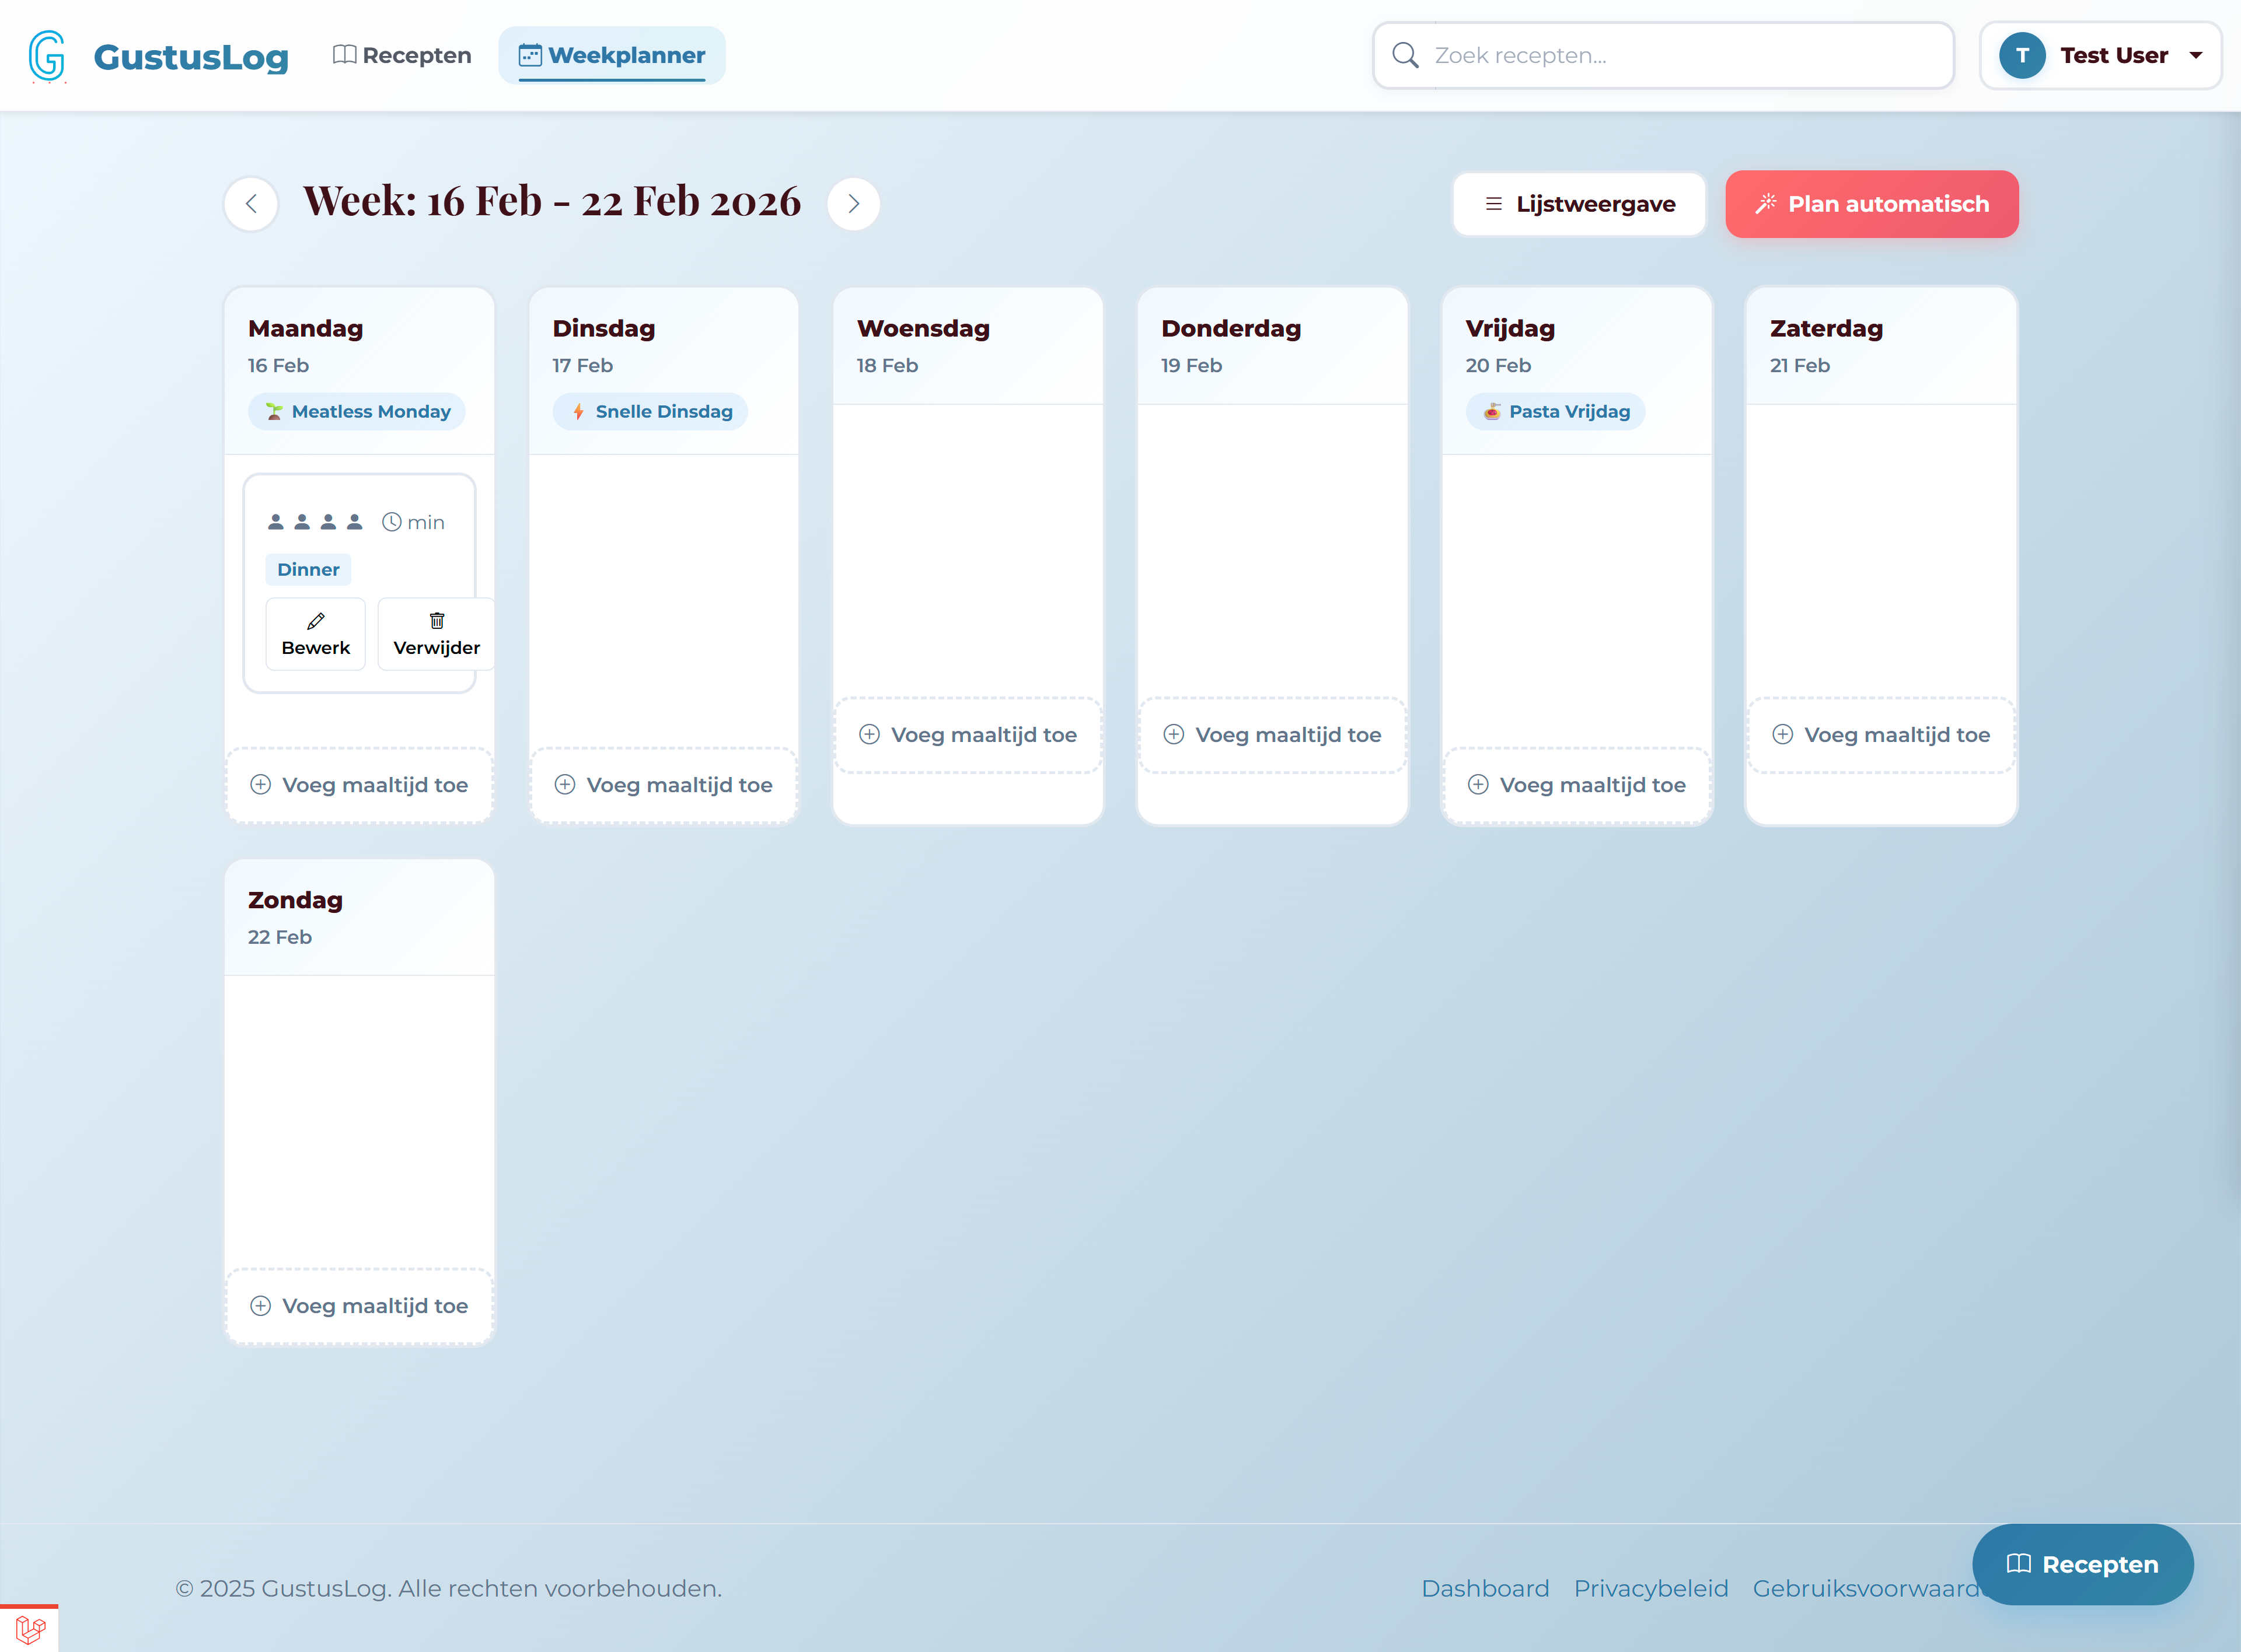Select the Snelle Dinsdag theme badge

[x=650, y=411]
